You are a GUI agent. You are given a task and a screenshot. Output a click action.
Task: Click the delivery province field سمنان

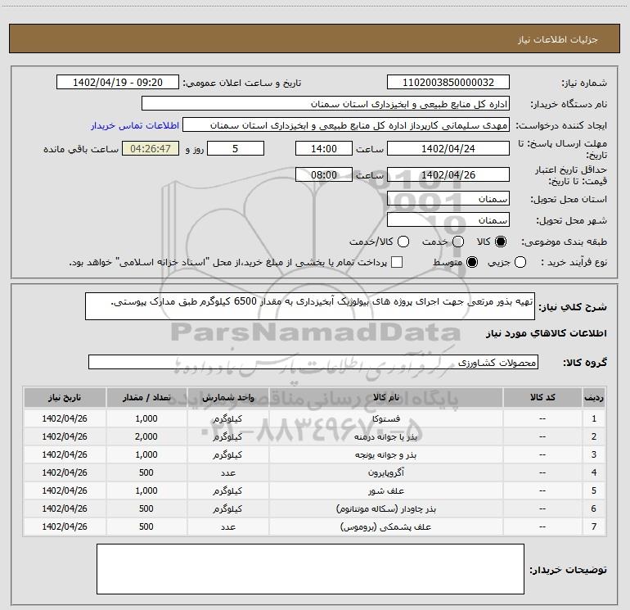point(448,199)
